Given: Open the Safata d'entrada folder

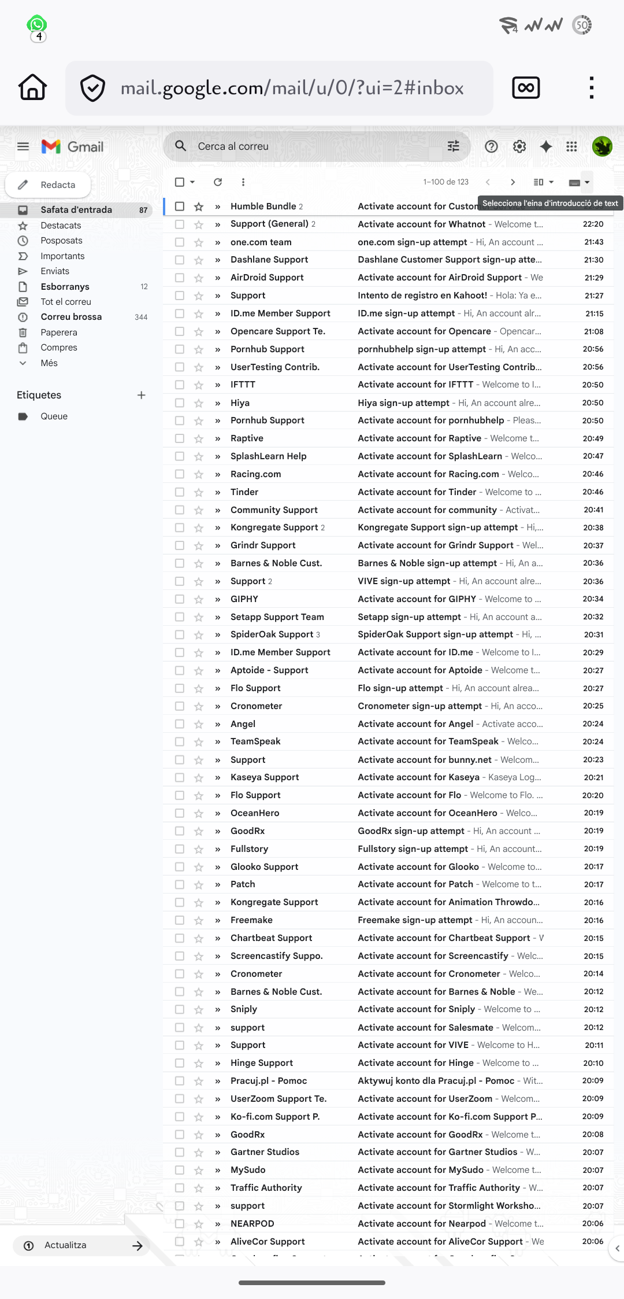Looking at the screenshot, I should click(76, 210).
